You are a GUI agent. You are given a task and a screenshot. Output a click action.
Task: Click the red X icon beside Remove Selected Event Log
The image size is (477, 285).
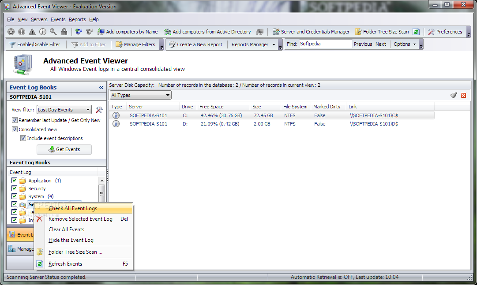(x=39, y=219)
